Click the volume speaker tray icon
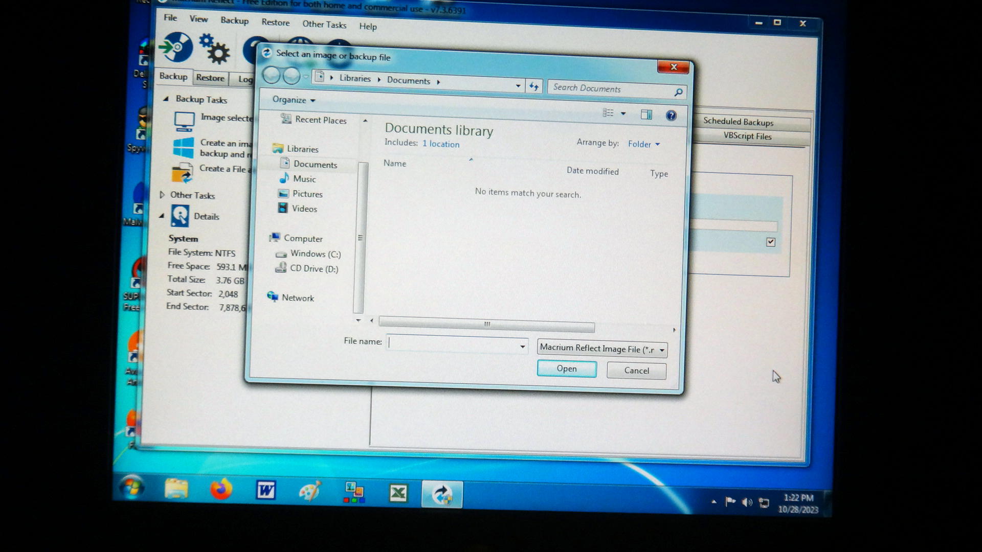Screen dimensions: 982x552 (x=747, y=502)
